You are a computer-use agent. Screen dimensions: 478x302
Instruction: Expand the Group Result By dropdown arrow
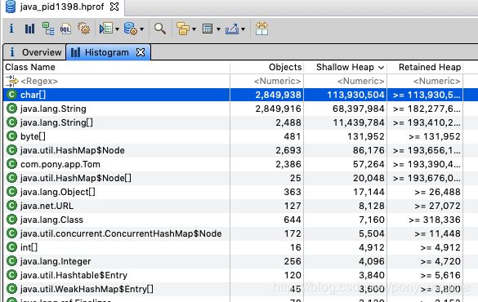[194, 29]
